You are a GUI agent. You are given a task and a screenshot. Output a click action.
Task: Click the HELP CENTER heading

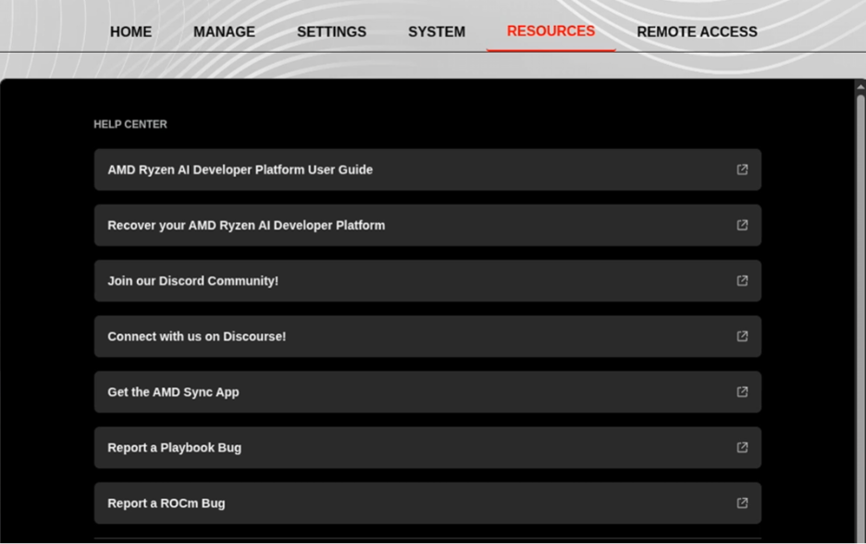[130, 124]
